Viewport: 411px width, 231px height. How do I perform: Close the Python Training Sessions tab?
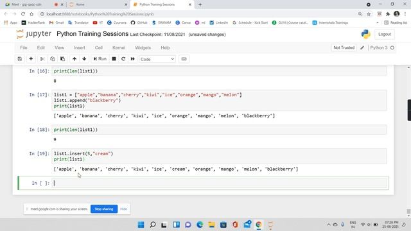click(190, 4)
